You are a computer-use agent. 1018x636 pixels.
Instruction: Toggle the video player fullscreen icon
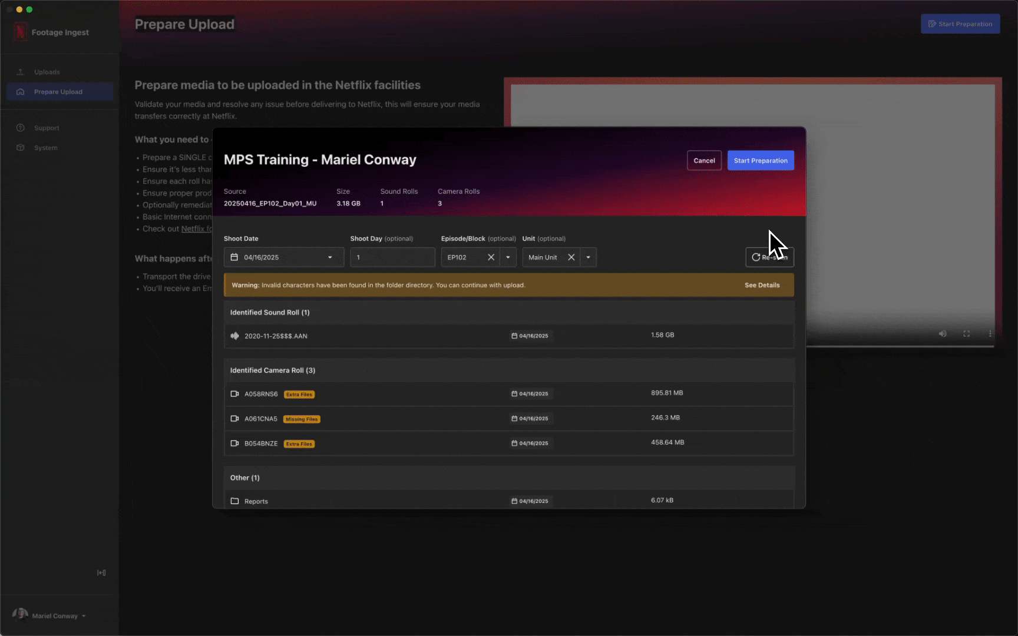click(967, 333)
